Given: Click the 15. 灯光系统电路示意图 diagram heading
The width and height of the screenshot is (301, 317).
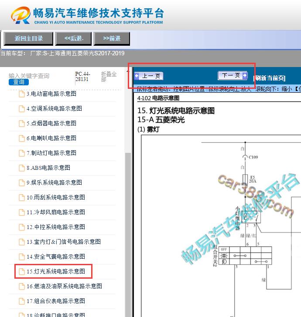Looking at the screenshot, I should point(176,111).
